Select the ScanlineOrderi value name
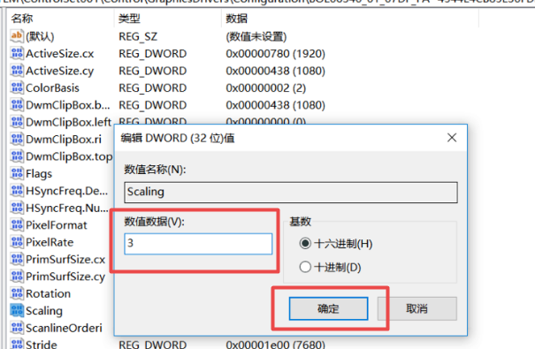Screen dimensions: 535x349 coord(64,328)
